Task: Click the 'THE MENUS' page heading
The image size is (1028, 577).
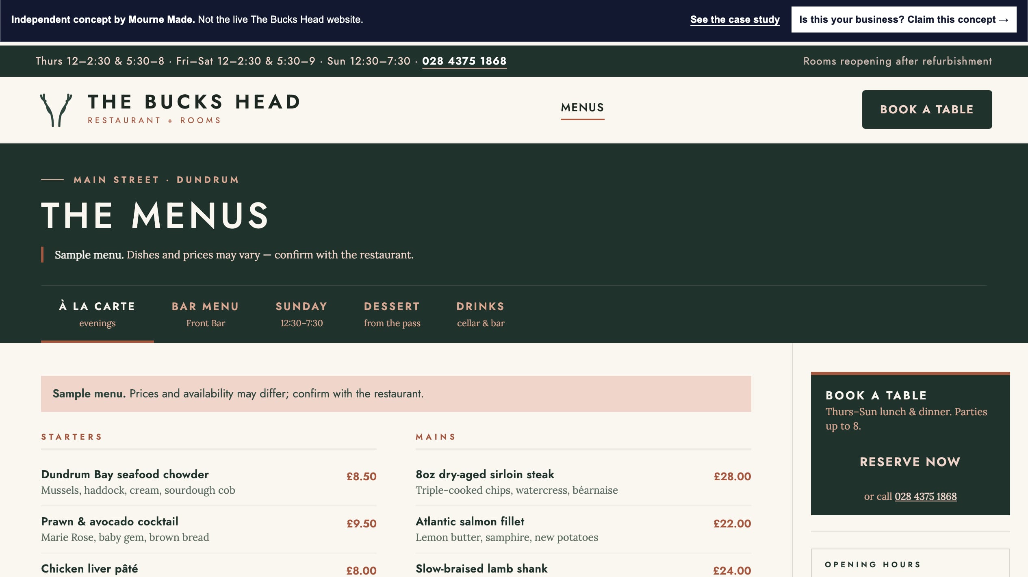Action: point(155,215)
